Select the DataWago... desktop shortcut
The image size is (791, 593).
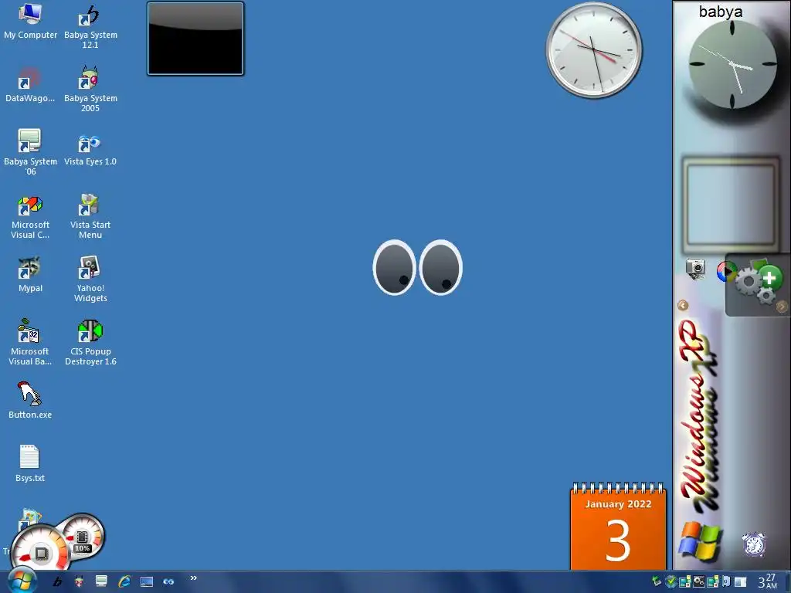coord(30,85)
